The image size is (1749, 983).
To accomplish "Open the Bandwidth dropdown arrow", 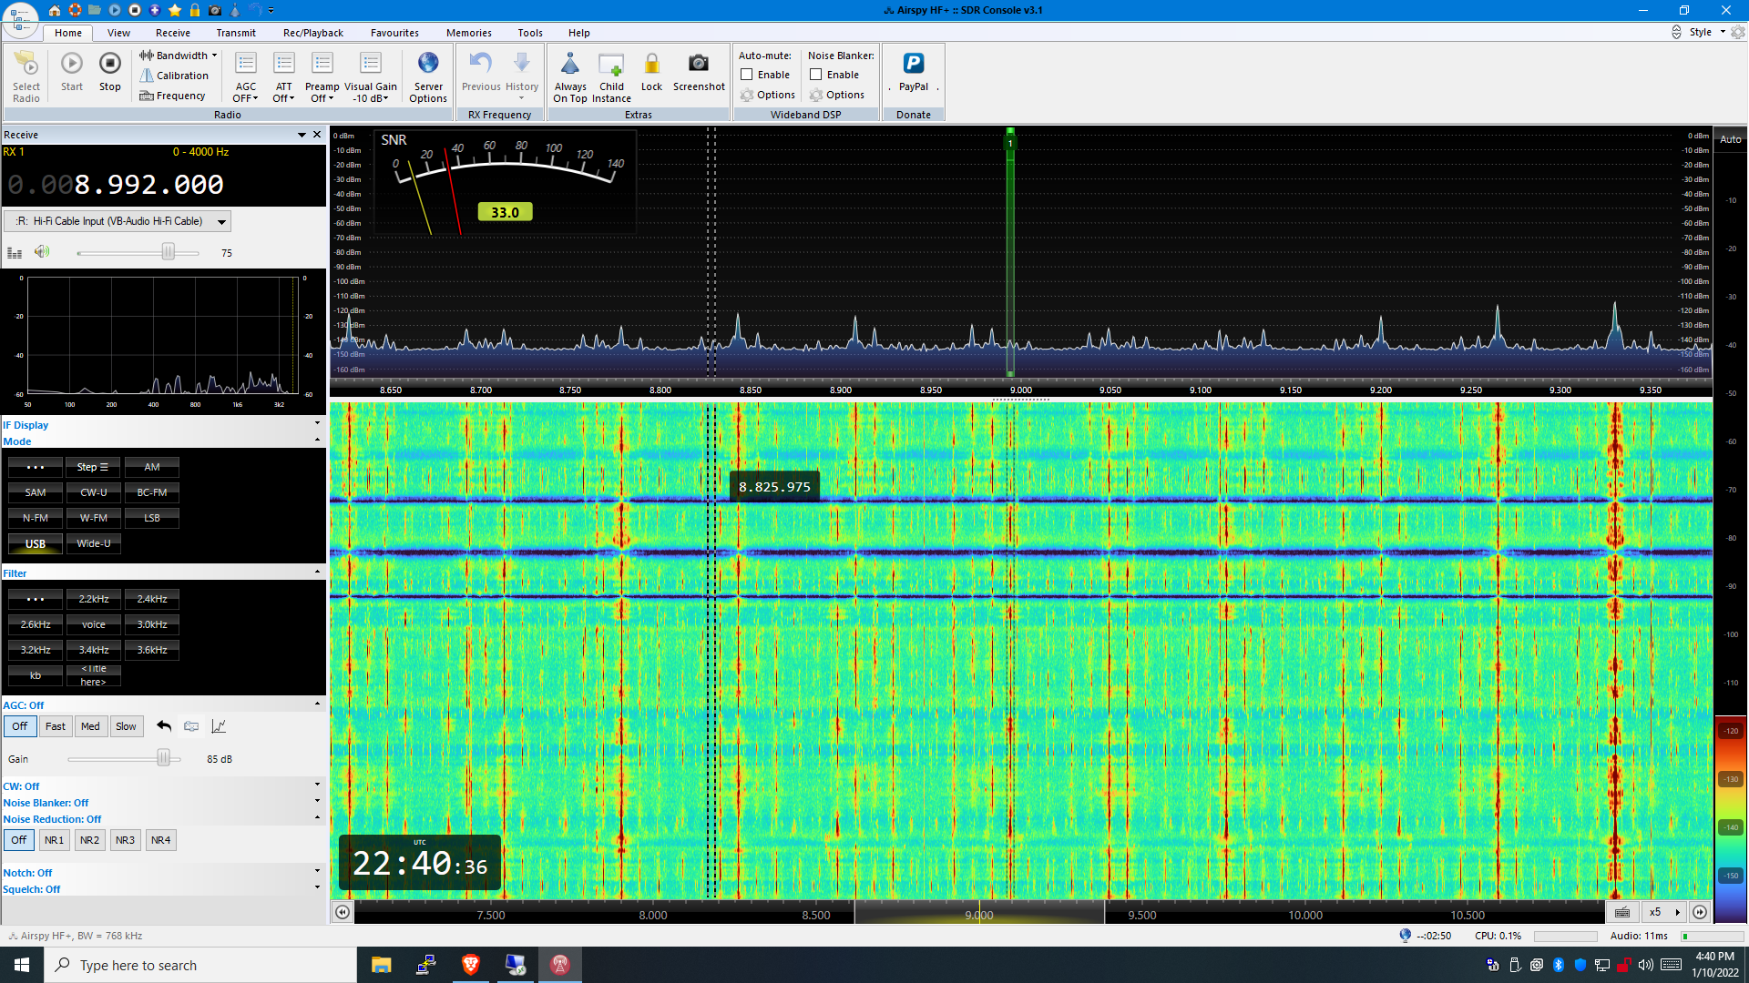I will click(x=215, y=56).
